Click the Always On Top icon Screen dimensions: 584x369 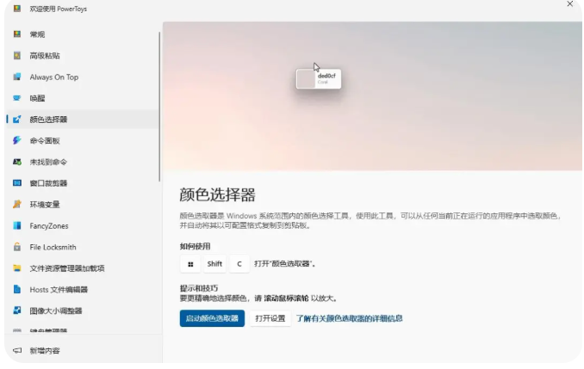click(17, 77)
